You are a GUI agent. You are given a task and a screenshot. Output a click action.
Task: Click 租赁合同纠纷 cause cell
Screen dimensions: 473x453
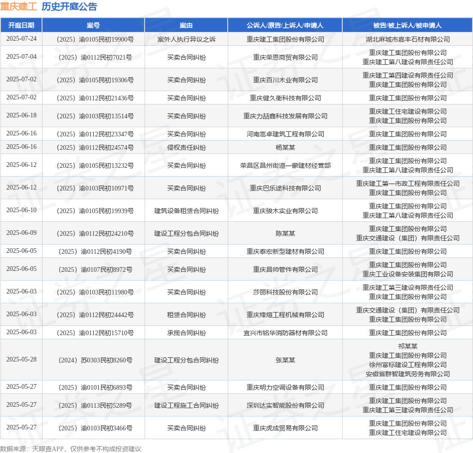[187, 315]
